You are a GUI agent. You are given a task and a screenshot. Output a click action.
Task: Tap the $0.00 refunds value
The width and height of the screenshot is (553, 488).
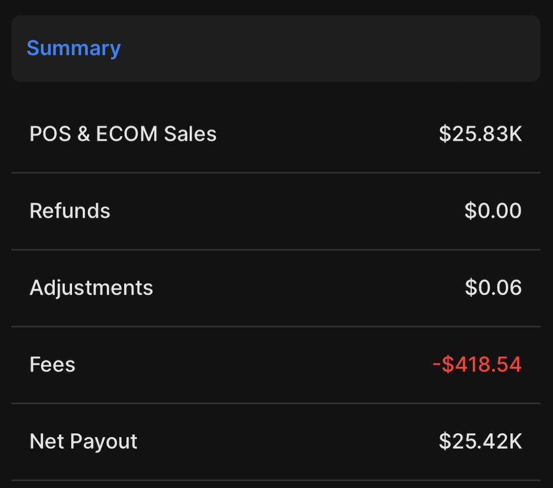[x=493, y=211]
